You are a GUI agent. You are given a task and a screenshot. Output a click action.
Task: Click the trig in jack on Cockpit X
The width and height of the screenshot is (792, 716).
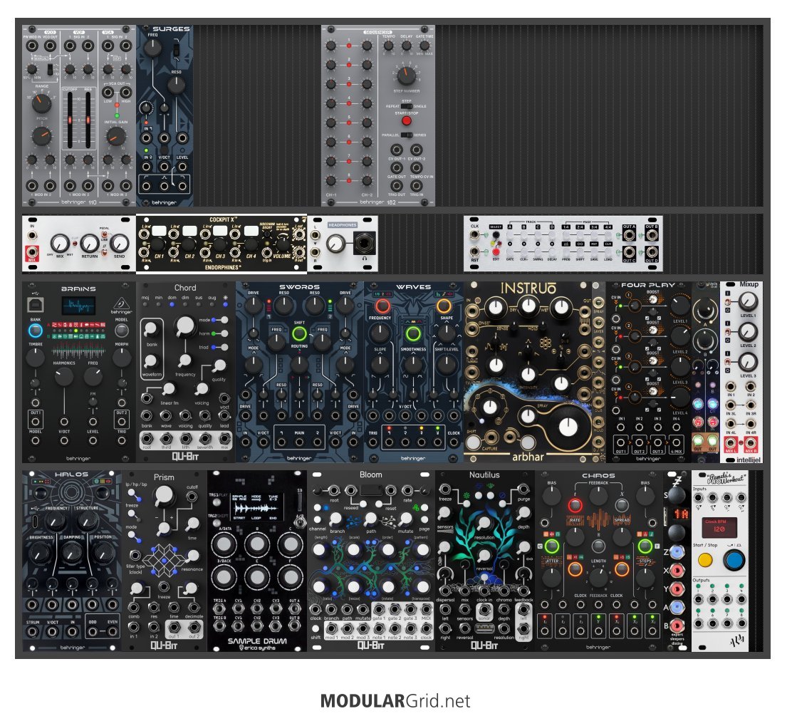coord(266,251)
